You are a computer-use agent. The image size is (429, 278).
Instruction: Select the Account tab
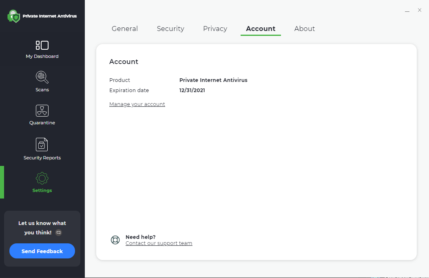pos(261,29)
